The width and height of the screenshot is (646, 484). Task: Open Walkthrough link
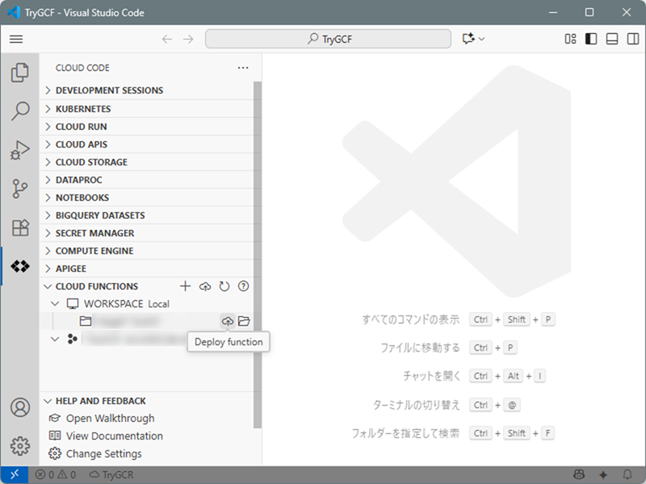[110, 418]
